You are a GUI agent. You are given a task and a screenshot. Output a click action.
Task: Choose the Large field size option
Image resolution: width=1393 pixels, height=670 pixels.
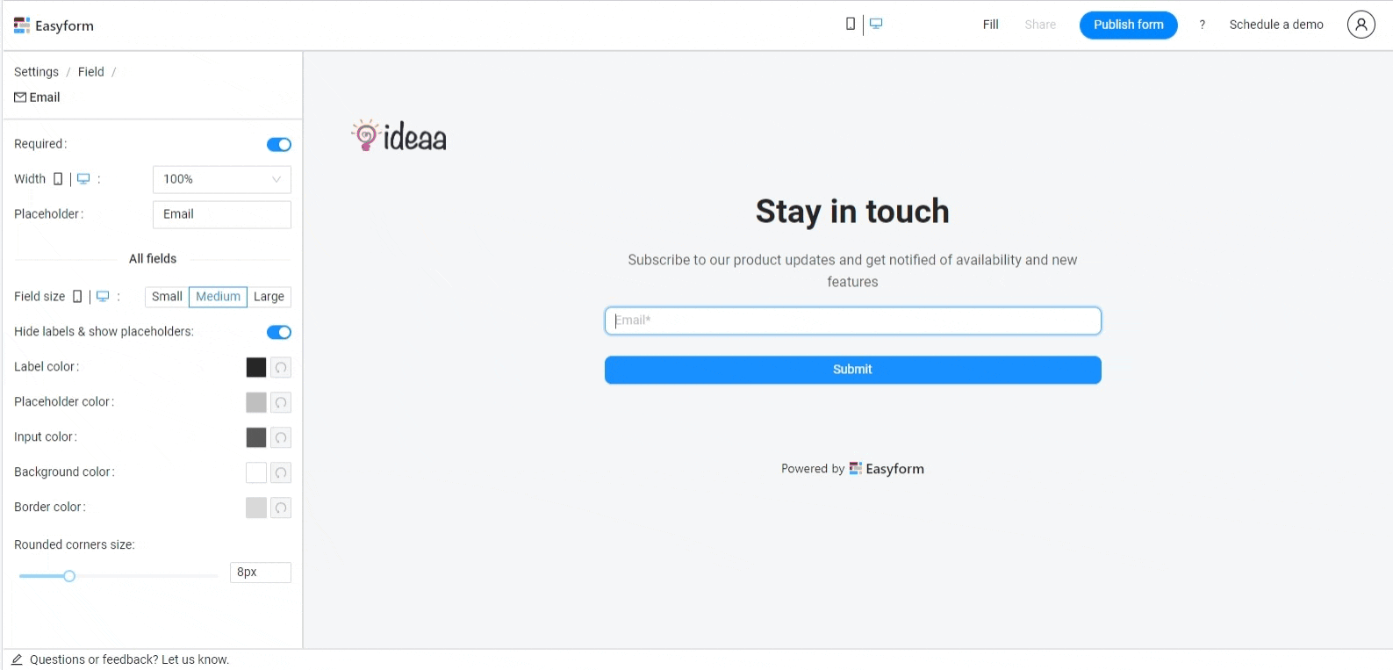pos(269,297)
